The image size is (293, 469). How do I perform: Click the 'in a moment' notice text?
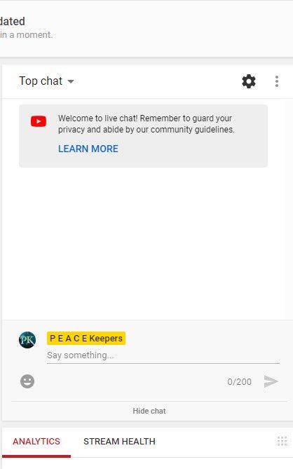coord(27,35)
